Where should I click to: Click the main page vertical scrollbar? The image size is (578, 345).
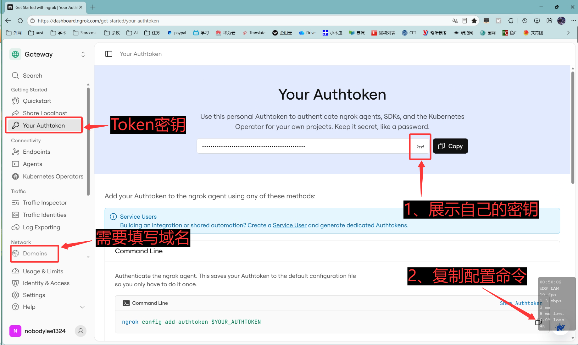tap(573, 127)
